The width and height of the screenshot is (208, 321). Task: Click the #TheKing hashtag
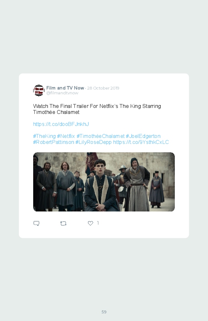coord(44,136)
